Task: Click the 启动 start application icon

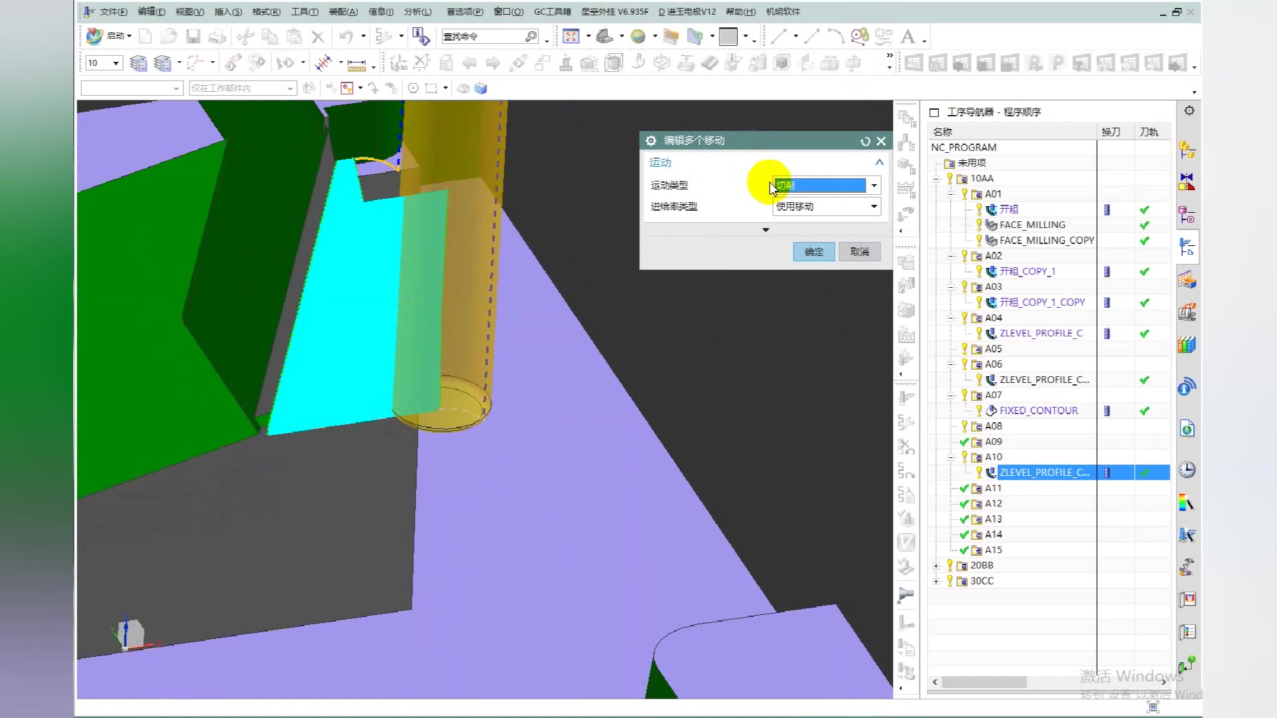Action: click(95, 36)
